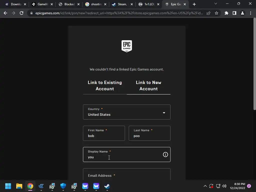
Task: Open Chrome three-dot menu
Action: click(250, 13)
